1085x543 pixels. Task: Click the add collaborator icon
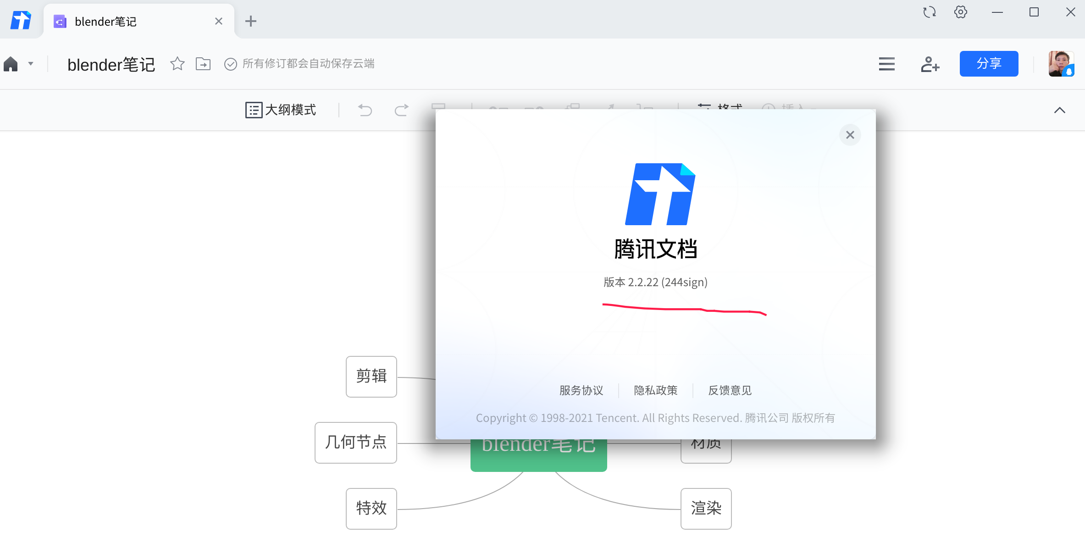coord(930,64)
